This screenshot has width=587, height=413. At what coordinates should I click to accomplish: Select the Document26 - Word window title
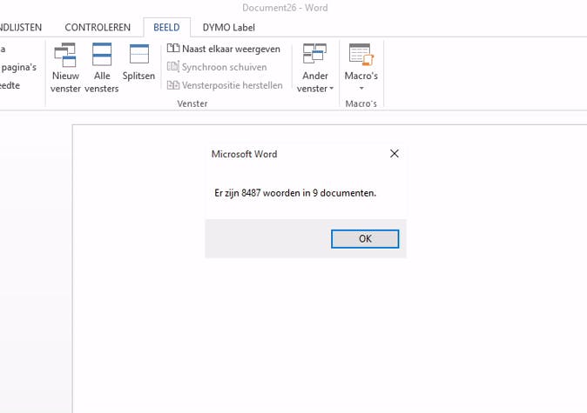tap(285, 8)
